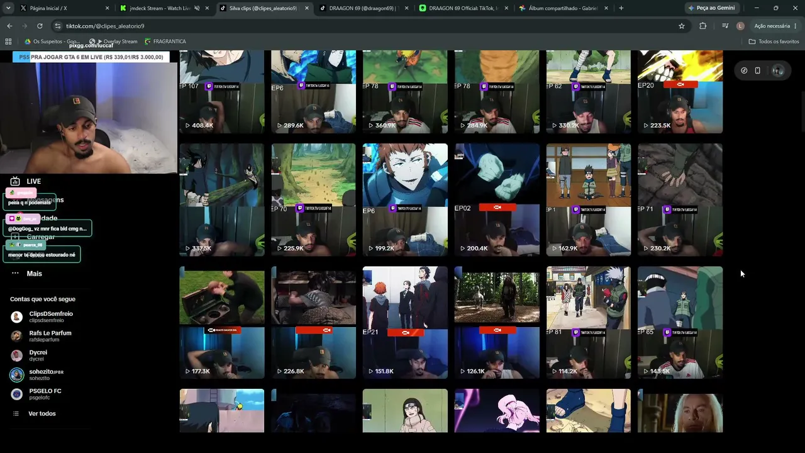The height and width of the screenshot is (453, 805).
Task: Open the EP 71 clip with 230.2K views
Action: point(680,199)
